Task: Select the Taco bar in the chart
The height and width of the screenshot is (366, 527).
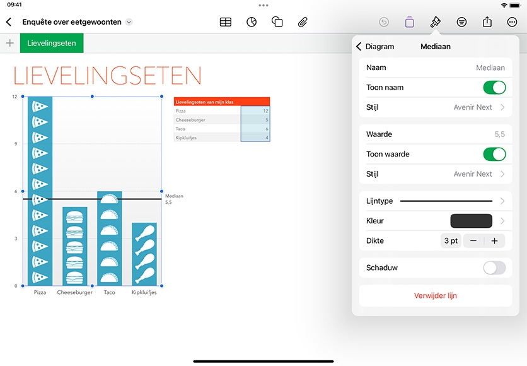Action: [x=110, y=239]
